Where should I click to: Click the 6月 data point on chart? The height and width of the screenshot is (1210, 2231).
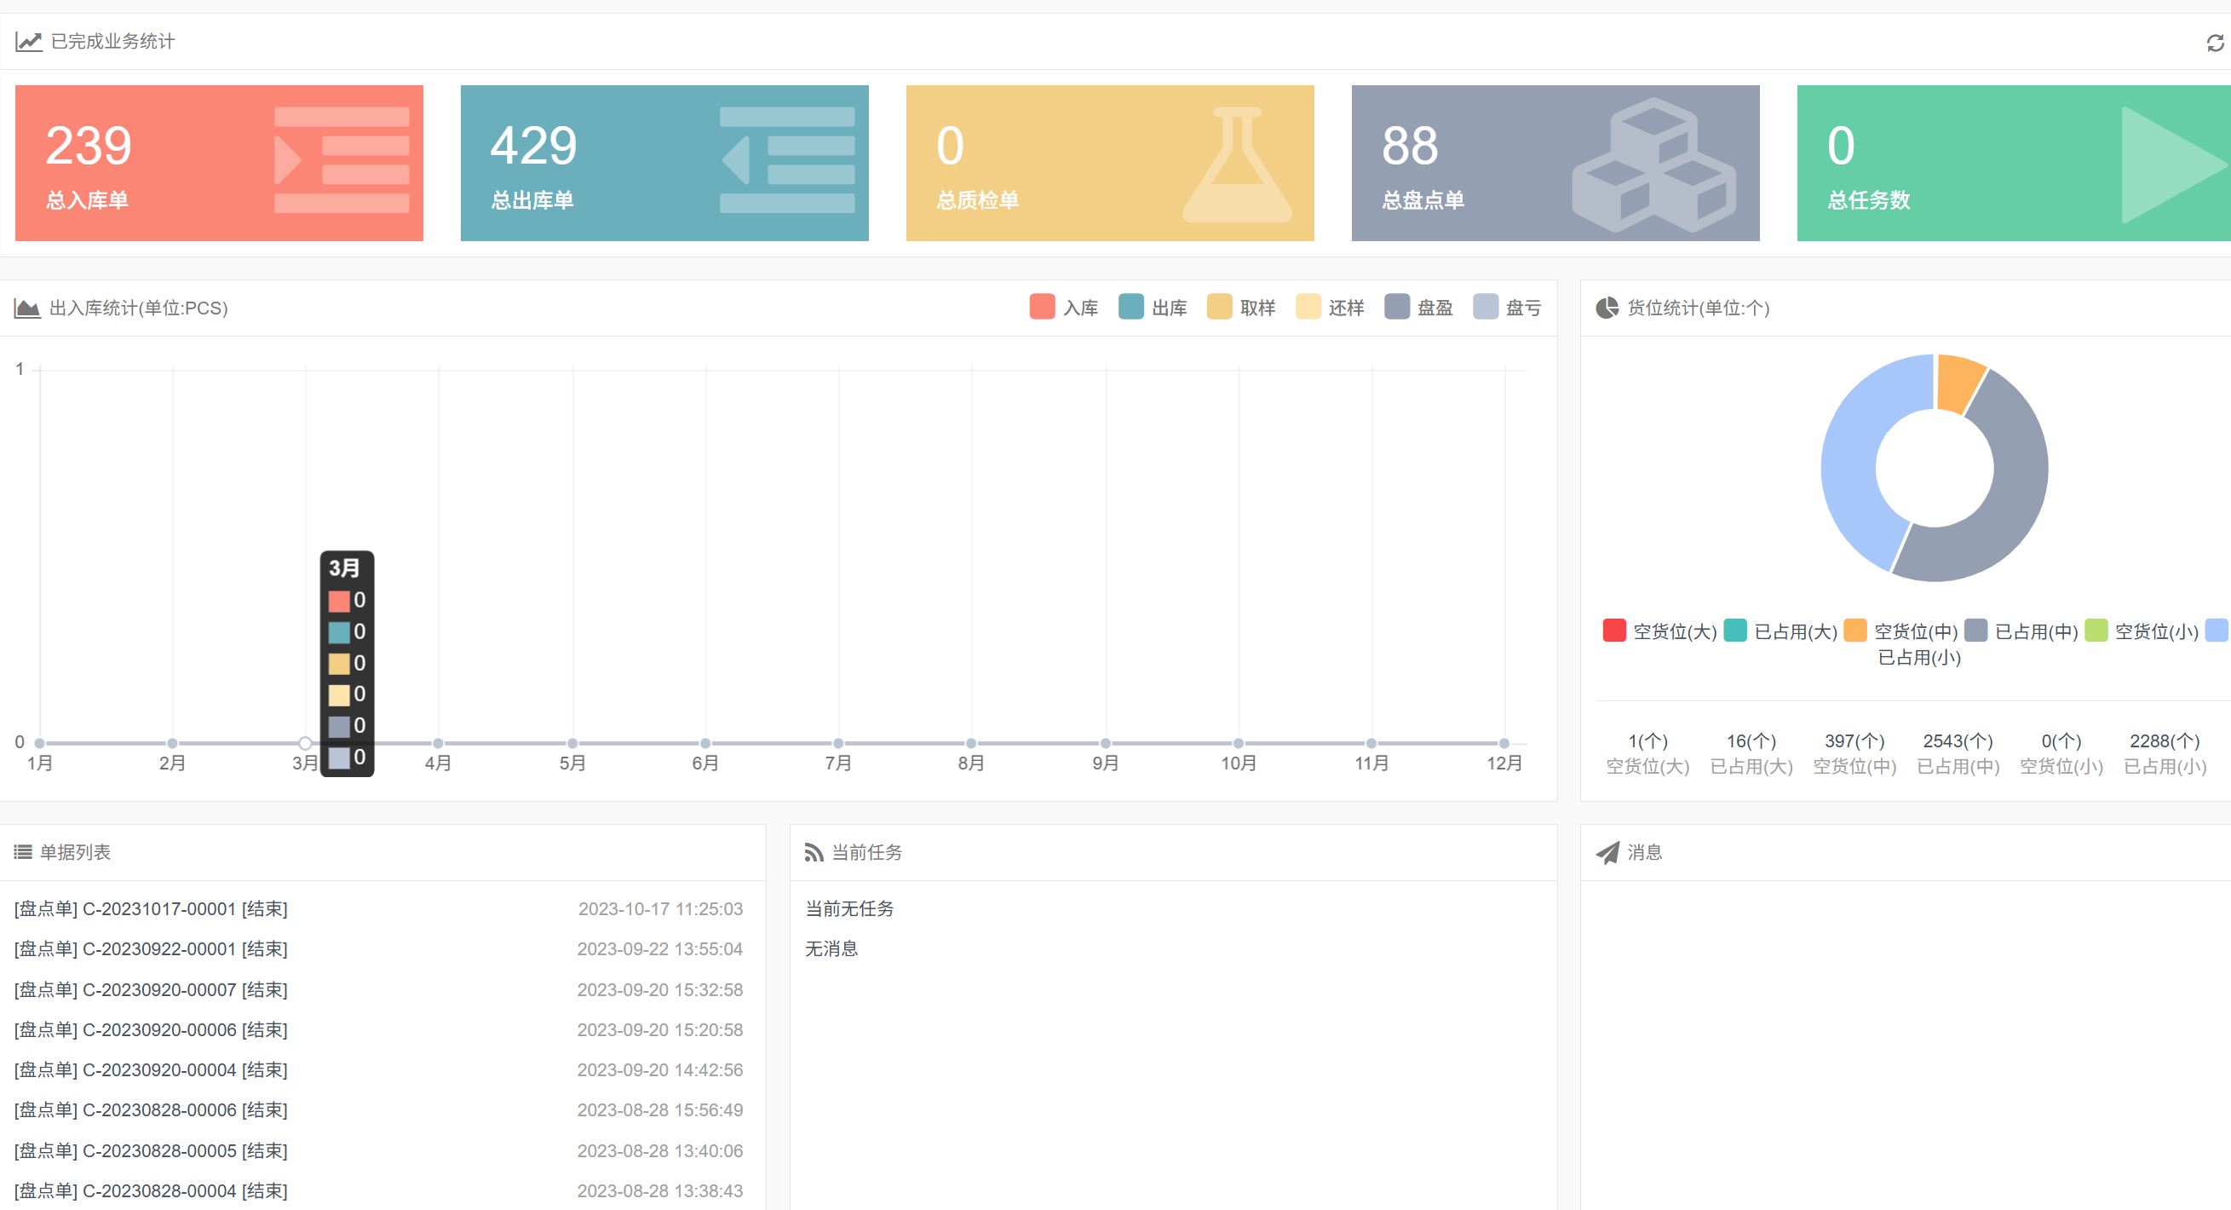point(705,743)
